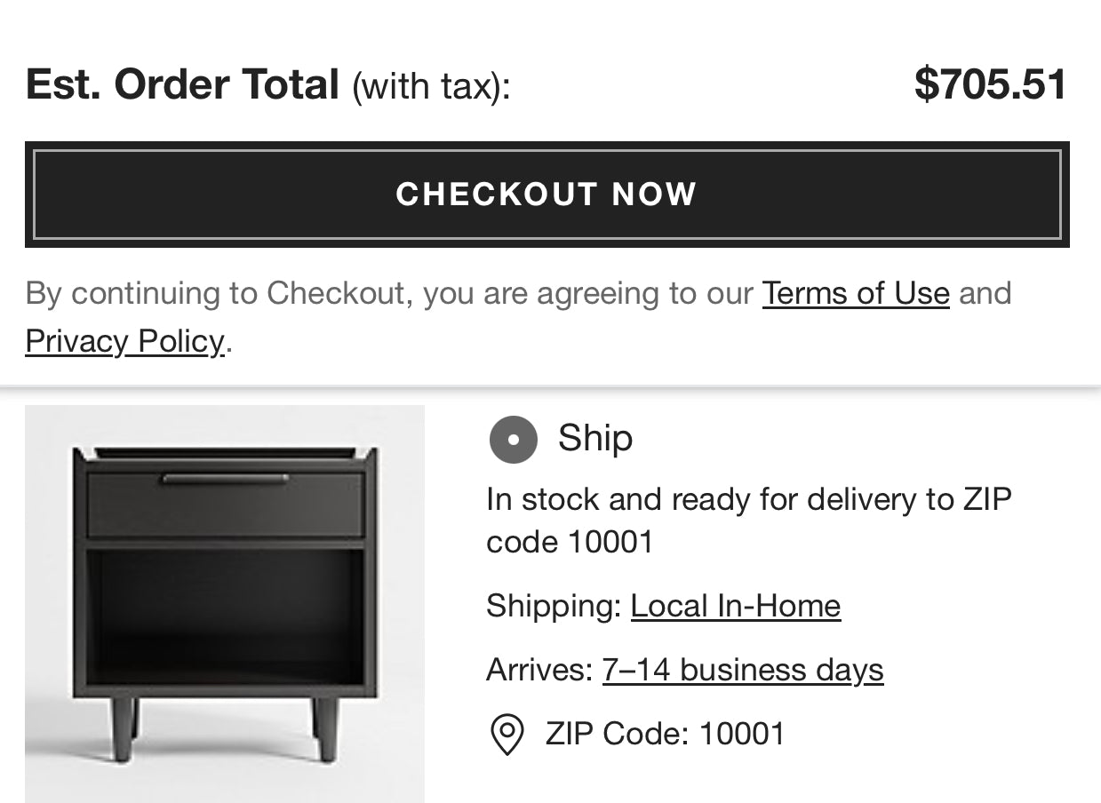Click the 7–14 business days link

tap(742, 670)
